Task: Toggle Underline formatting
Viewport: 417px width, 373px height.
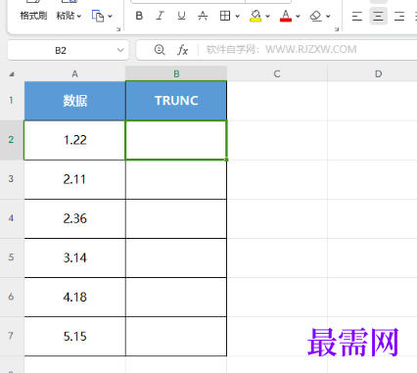Action: [181, 16]
